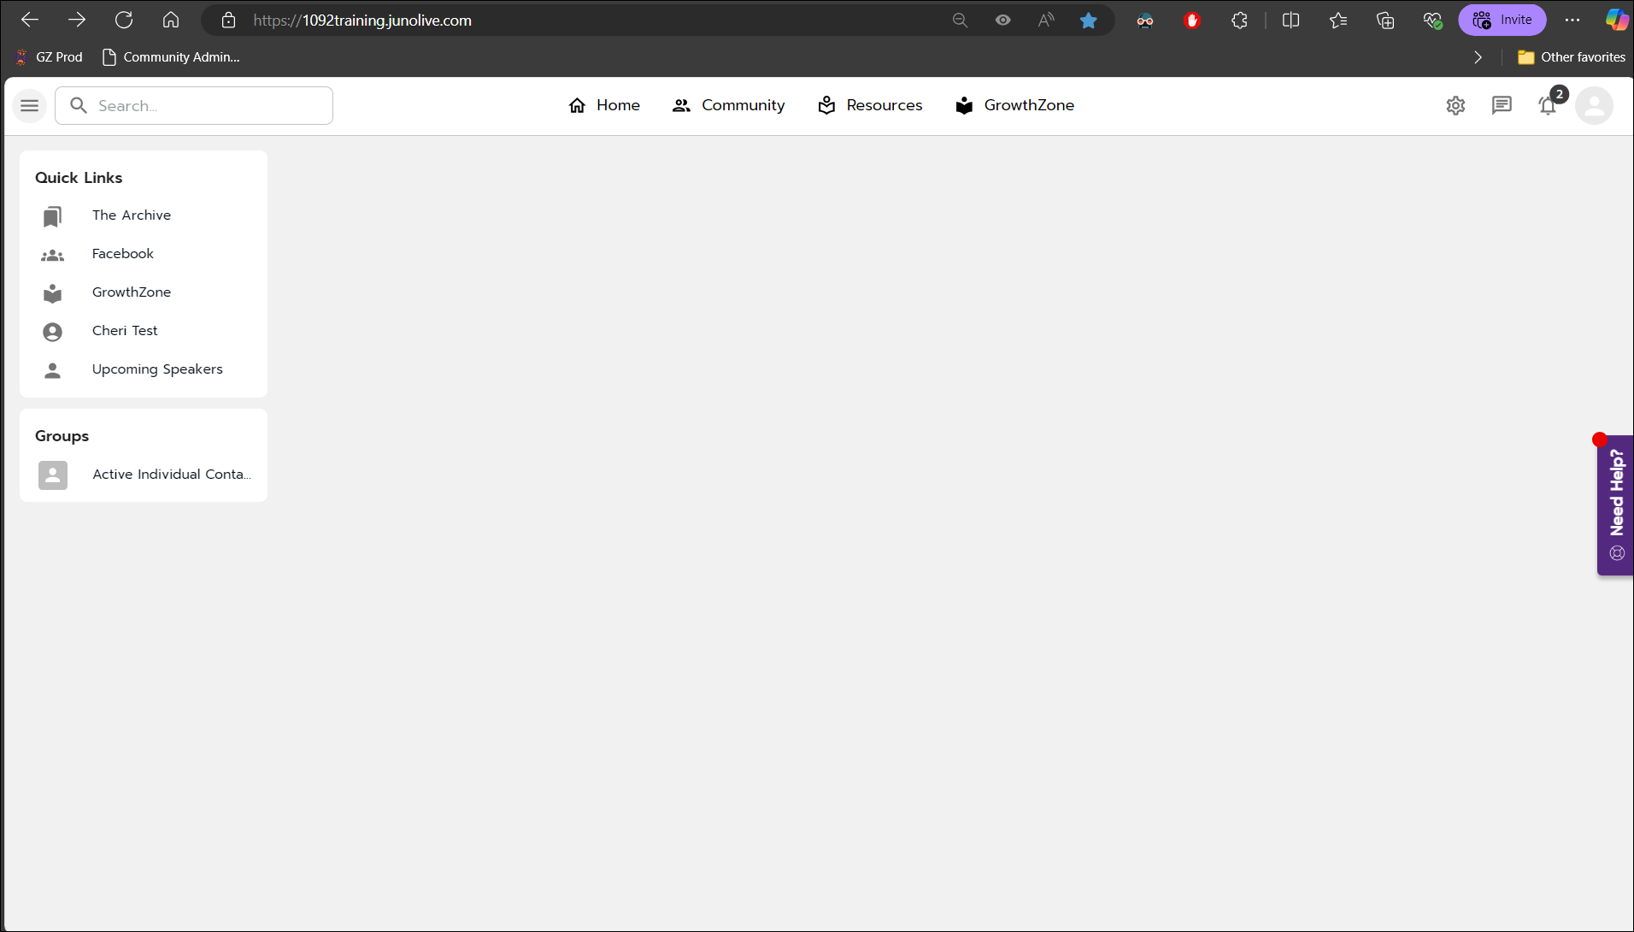Screen dimensions: 1634x932
Task: Switch to the Community tab
Action: click(x=728, y=105)
